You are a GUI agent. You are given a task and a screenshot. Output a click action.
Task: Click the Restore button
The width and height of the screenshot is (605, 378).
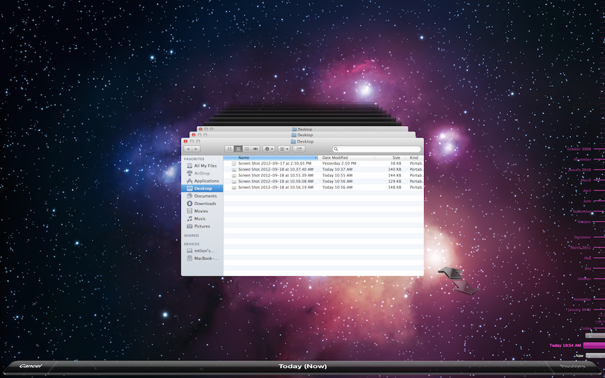coord(573,366)
